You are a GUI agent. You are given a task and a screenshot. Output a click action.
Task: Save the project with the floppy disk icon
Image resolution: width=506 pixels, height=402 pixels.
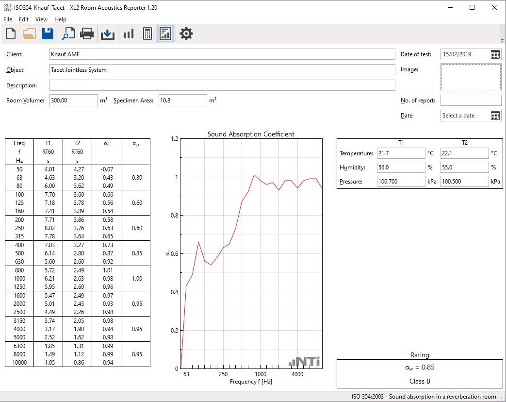pyautogui.click(x=48, y=33)
